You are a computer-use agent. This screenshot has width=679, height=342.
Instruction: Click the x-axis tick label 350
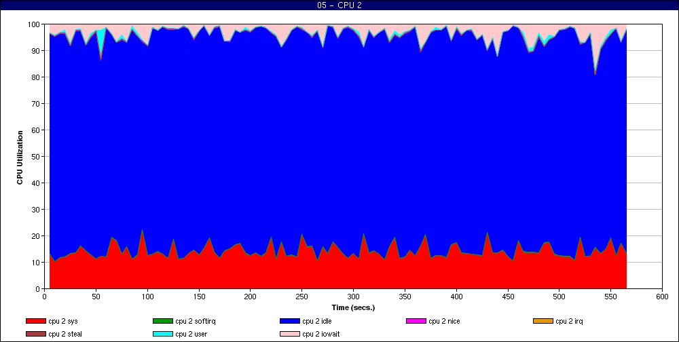[405, 297]
